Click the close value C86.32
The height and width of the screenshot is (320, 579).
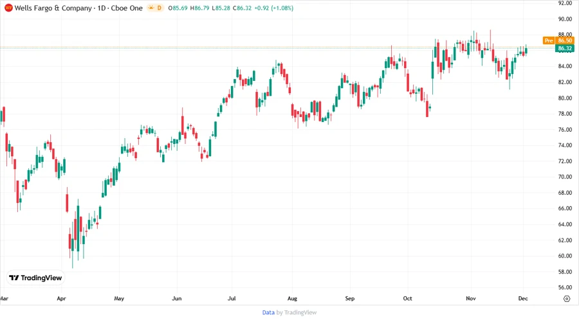[x=242, y=8]
